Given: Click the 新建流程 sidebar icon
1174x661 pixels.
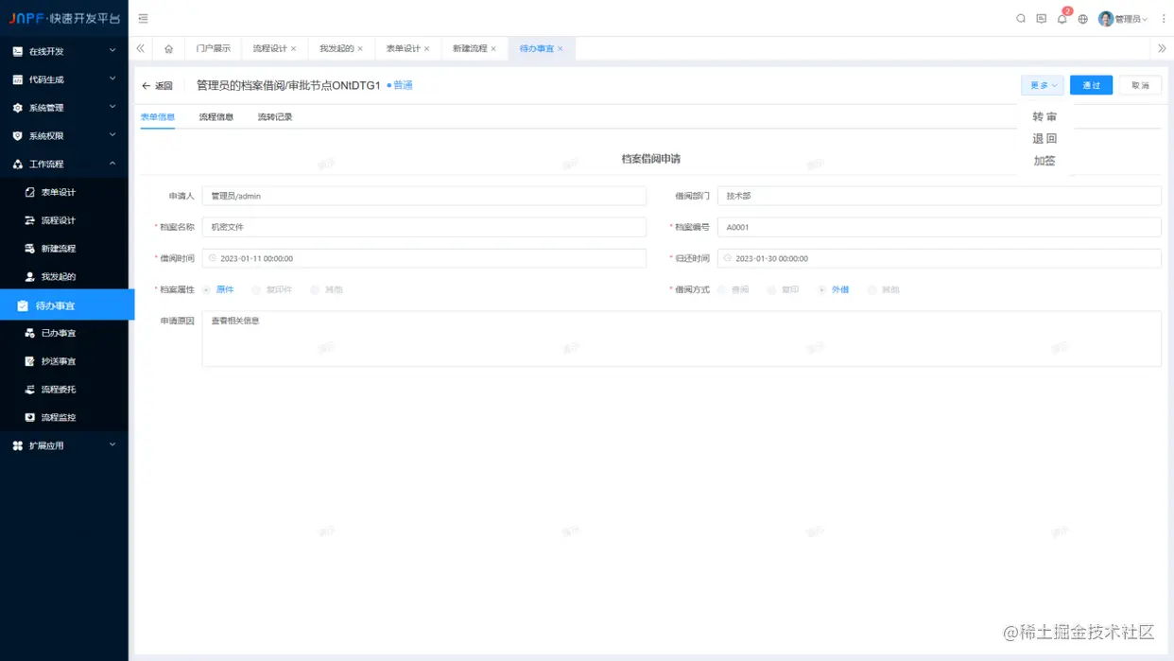Looking at the screenshot, I should 29,249.
